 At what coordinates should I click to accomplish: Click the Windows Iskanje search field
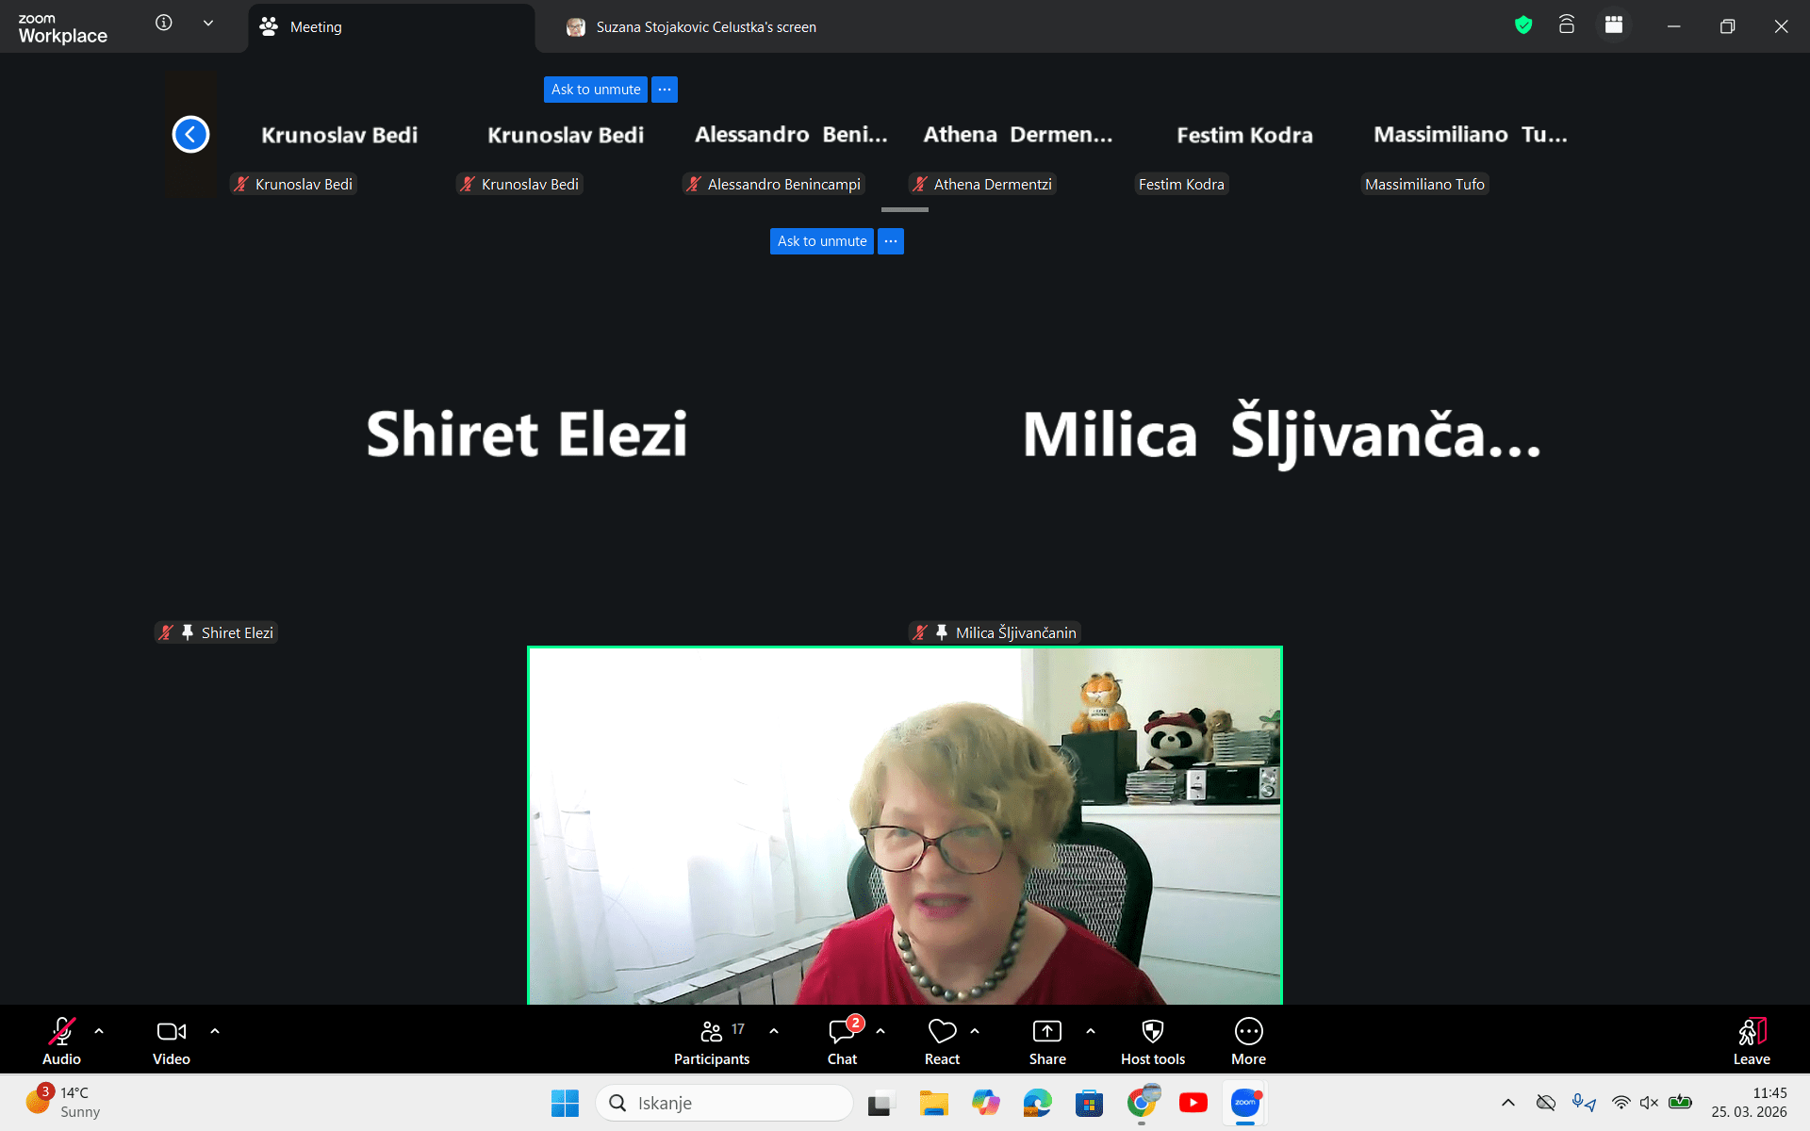724,1103
